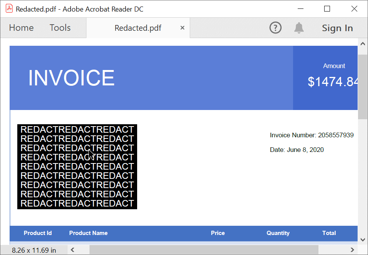Click the Sign In button
Image resolution: width=368 pixels, height=255 pixels.
point(337,28)
